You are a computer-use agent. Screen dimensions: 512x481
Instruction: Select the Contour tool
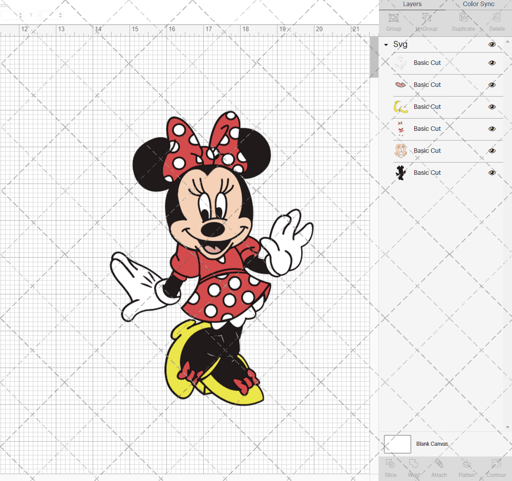pos(496,464)
